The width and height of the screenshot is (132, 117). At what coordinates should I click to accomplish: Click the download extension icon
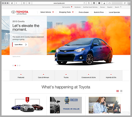(104, 3)
